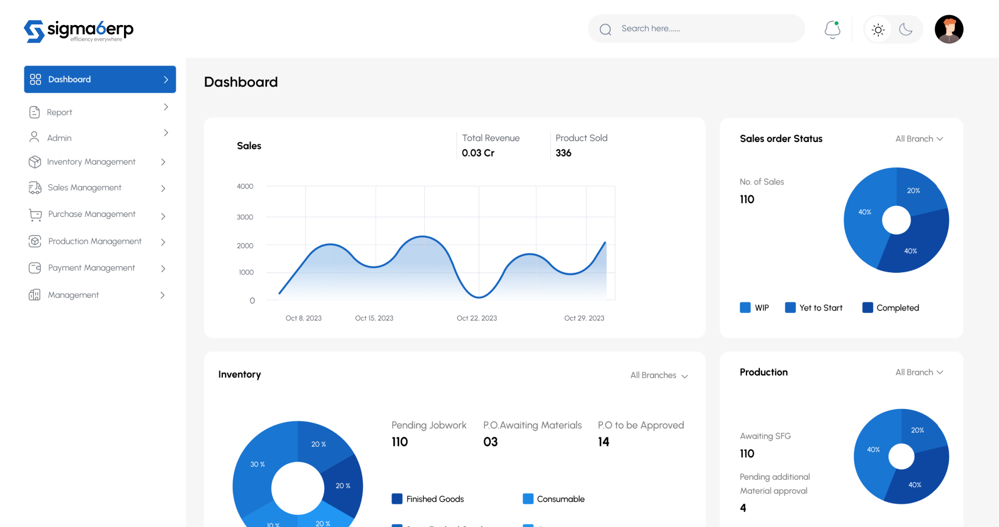The image size is (999, 527).
Task: Focus the Search here input field
Action: point(704,29)
